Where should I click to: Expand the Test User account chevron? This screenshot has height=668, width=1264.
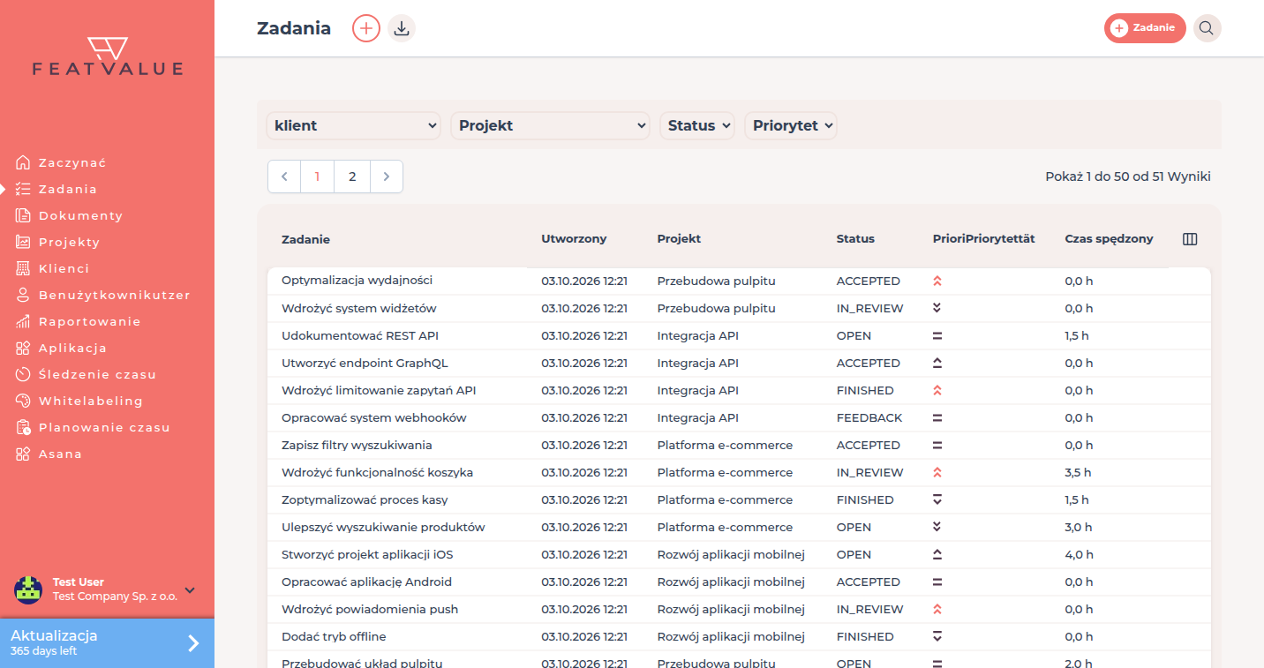190,590
